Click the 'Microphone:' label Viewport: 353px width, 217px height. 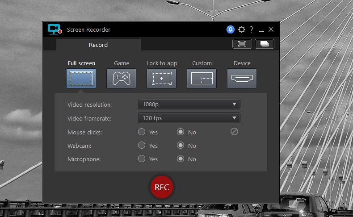point(84,159)
